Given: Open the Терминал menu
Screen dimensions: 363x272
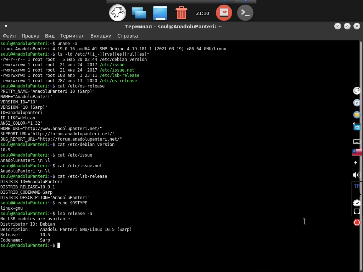Looking at the screenshot, I should point(72,36).
